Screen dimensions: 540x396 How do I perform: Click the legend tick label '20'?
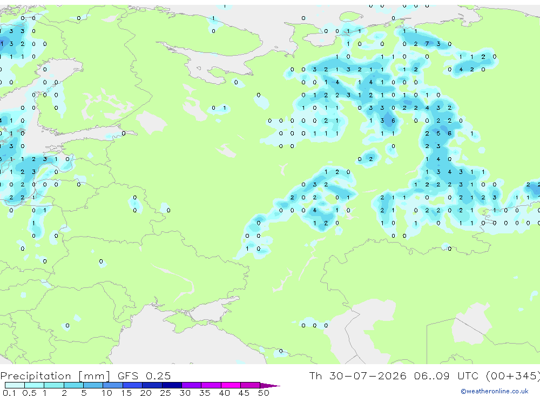[x=146, y=393]
